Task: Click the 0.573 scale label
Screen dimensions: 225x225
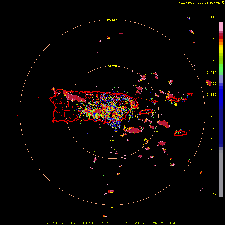Action: coord(212,117)
